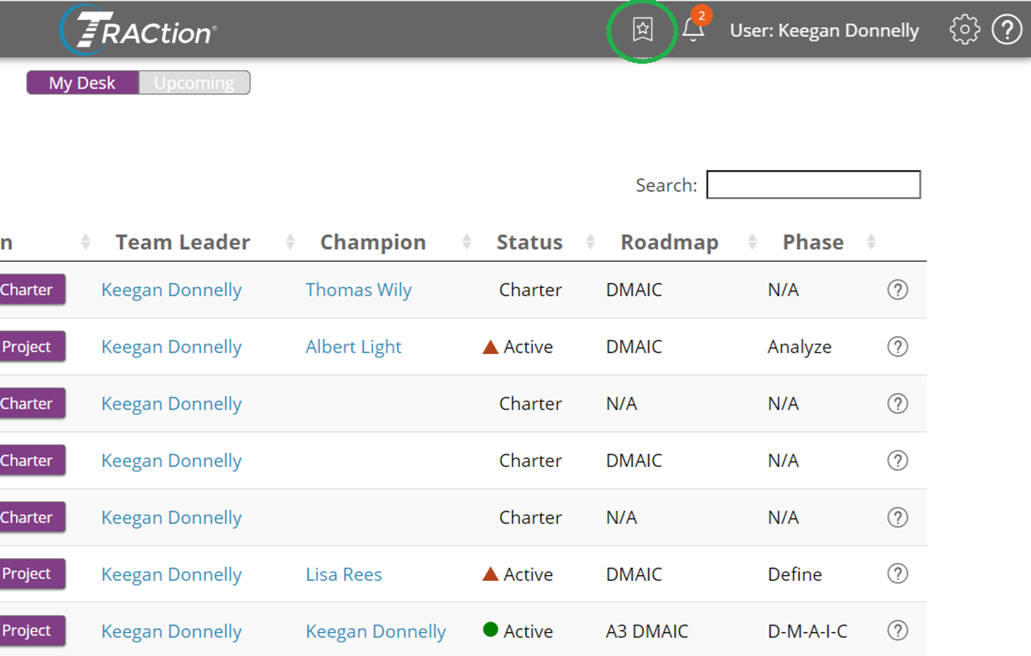Open Team Leader Keegan Donnelly in Lisa Rees row

coord(171,574)
